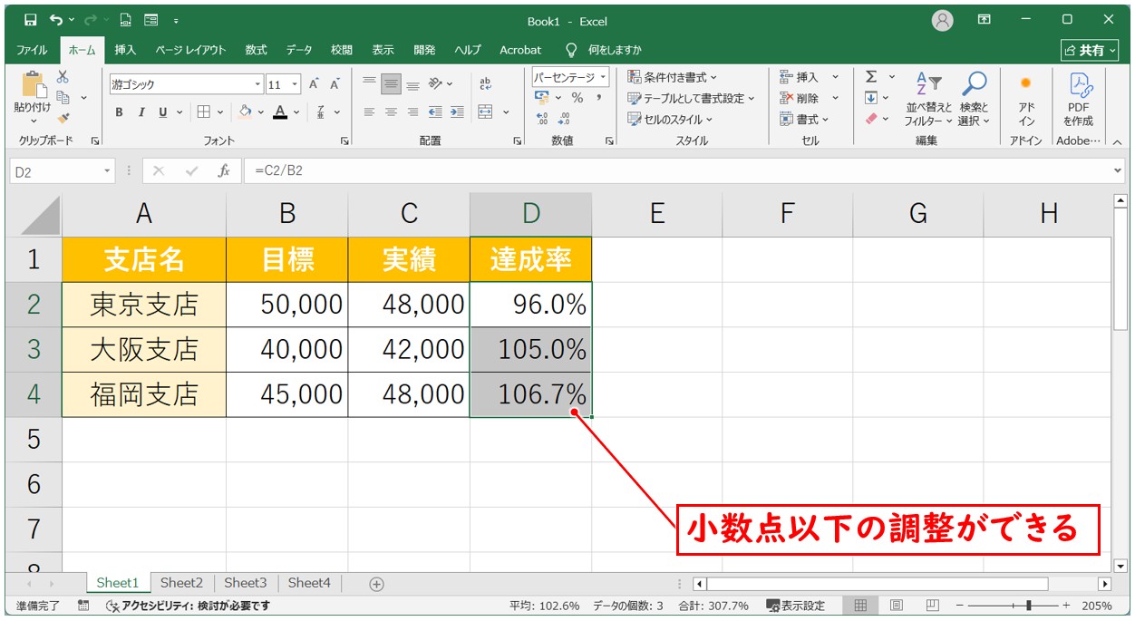
Task: Click the Increase Indent icon
Action: click(457, 112)
